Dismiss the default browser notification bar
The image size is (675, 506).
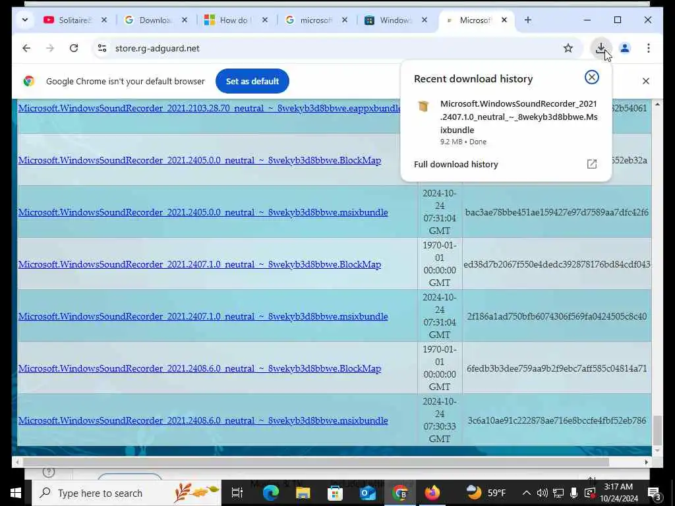click(646, 81)
